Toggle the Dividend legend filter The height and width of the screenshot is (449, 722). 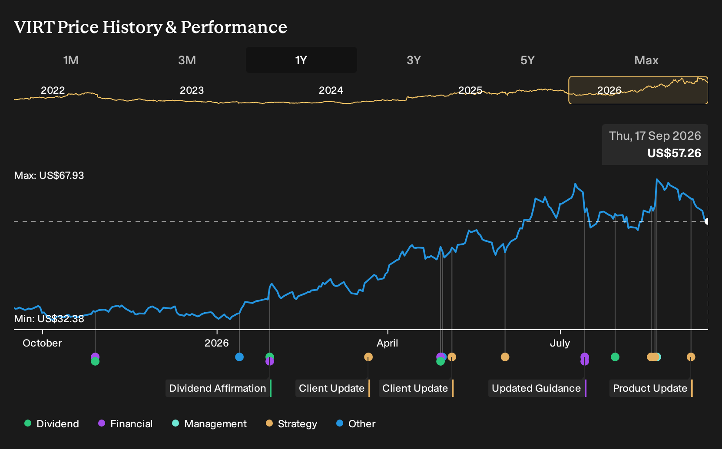coord(52,424)
